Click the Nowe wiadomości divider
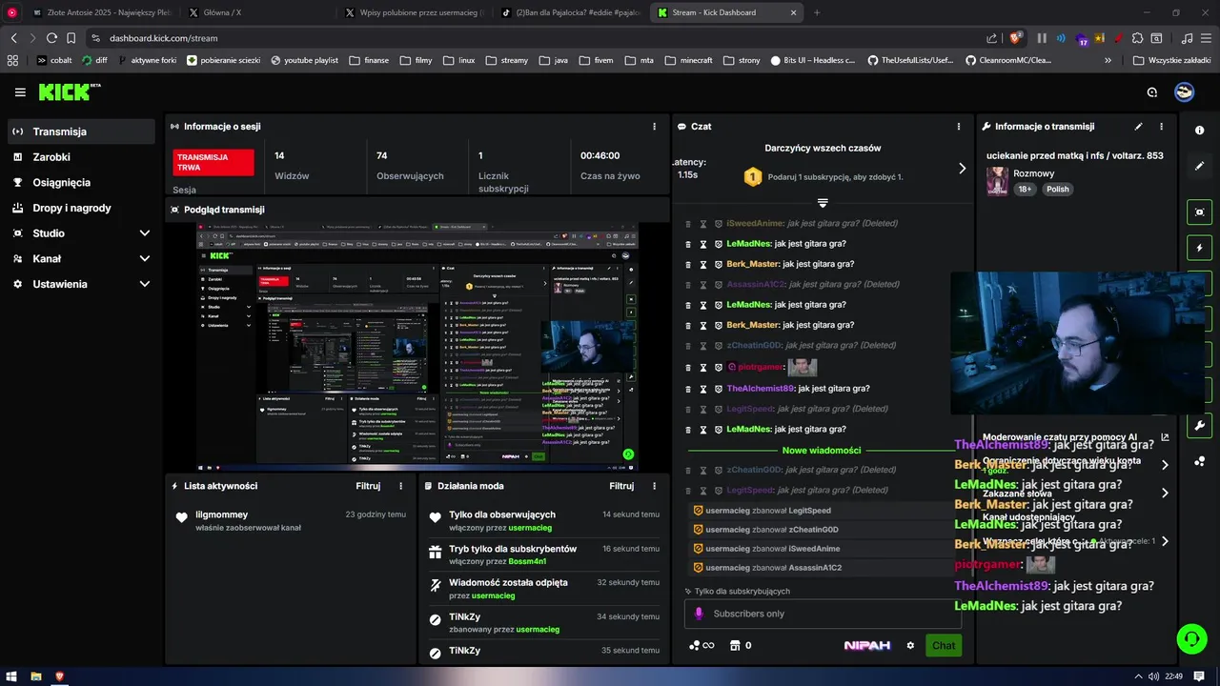 click(x=822, y=450)
